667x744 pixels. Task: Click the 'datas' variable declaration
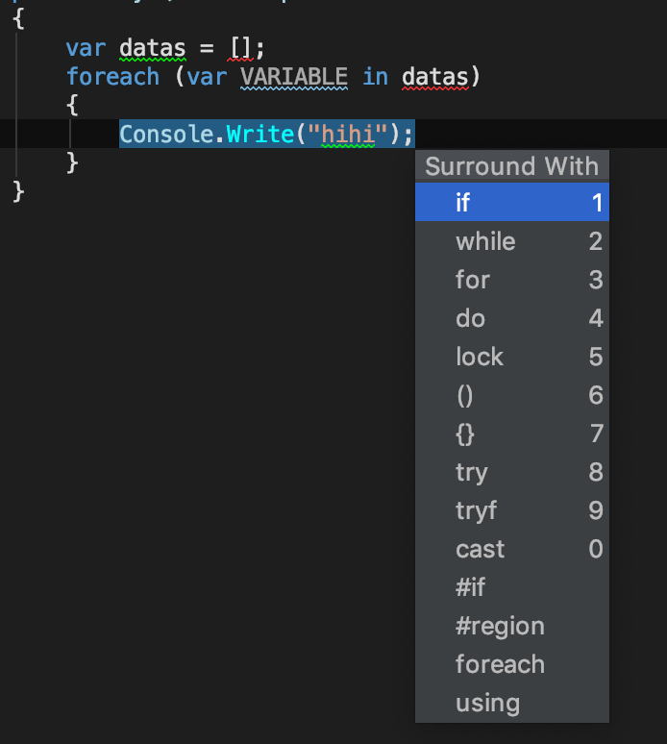point(152,47)
